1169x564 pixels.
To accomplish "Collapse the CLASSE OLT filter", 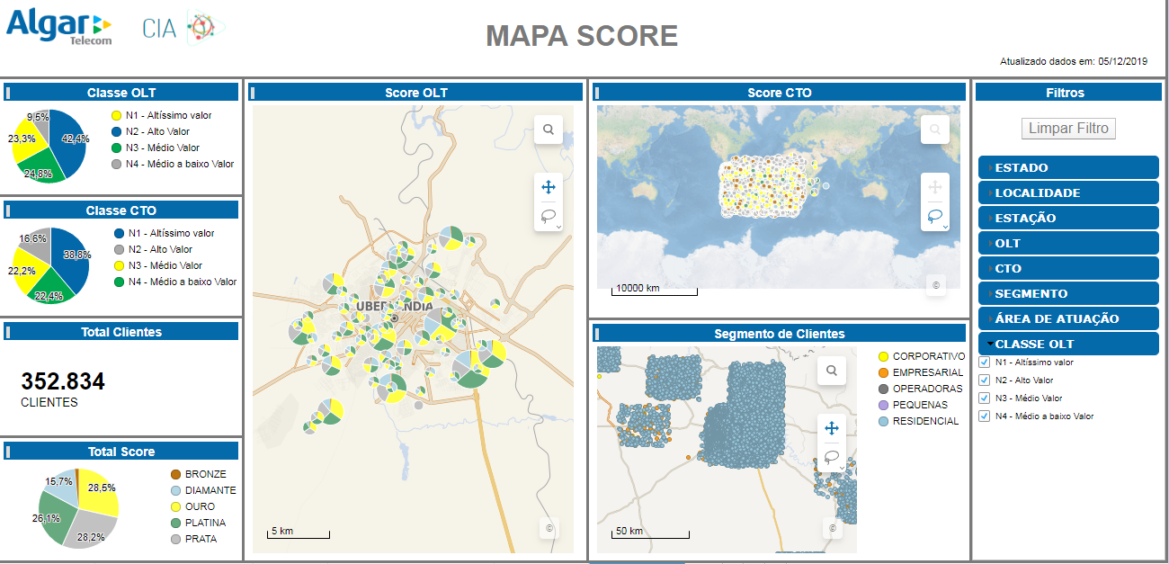I will click(x=1067, y=344).
